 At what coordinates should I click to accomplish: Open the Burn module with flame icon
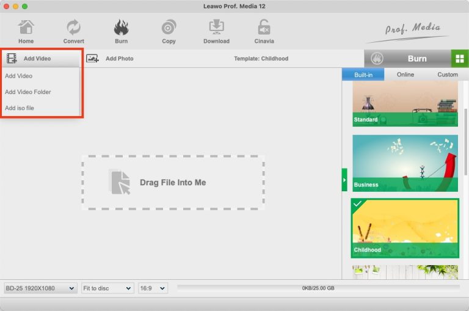pyautogui.click(x=121, y=32)
